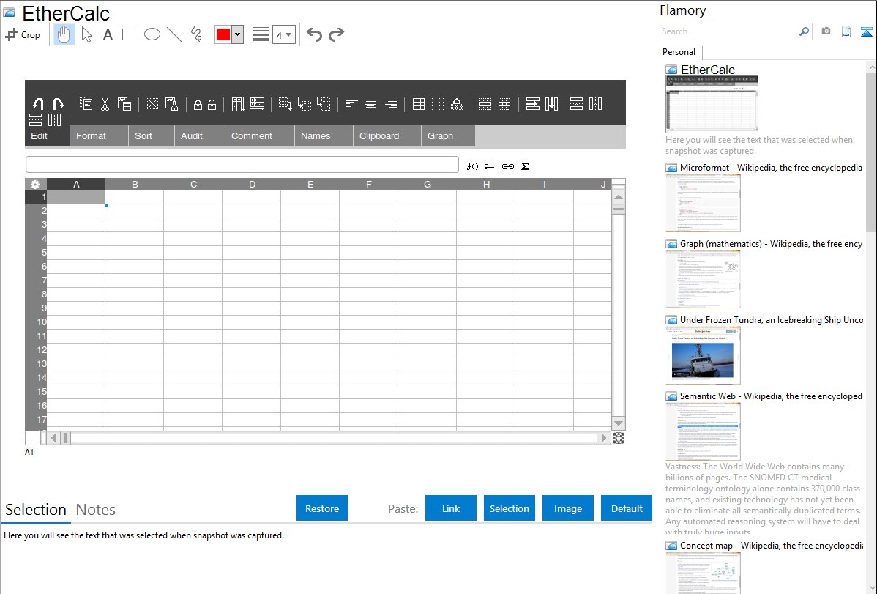
Task: Open the Graph tab
Action: [x=448, y=136]
